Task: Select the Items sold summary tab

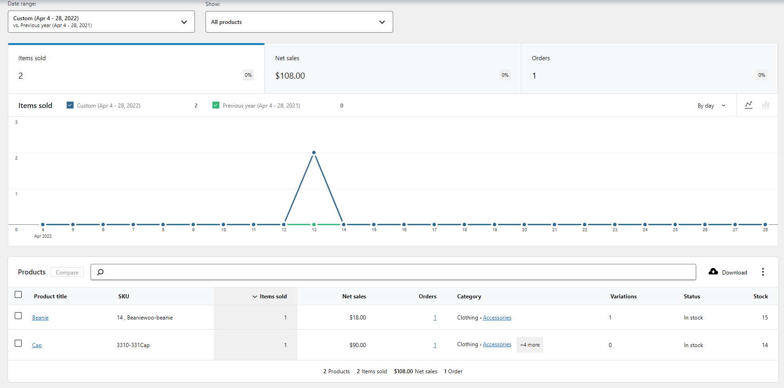Action: click(136, 68)
